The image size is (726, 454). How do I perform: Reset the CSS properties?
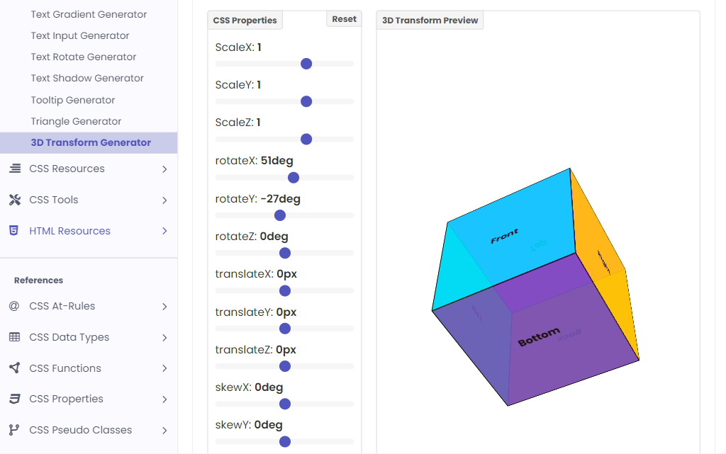pyautogui.click(x=344, y=19)
